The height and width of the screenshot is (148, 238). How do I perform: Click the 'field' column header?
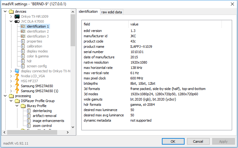pyautogui.click(x=105, y=24)
